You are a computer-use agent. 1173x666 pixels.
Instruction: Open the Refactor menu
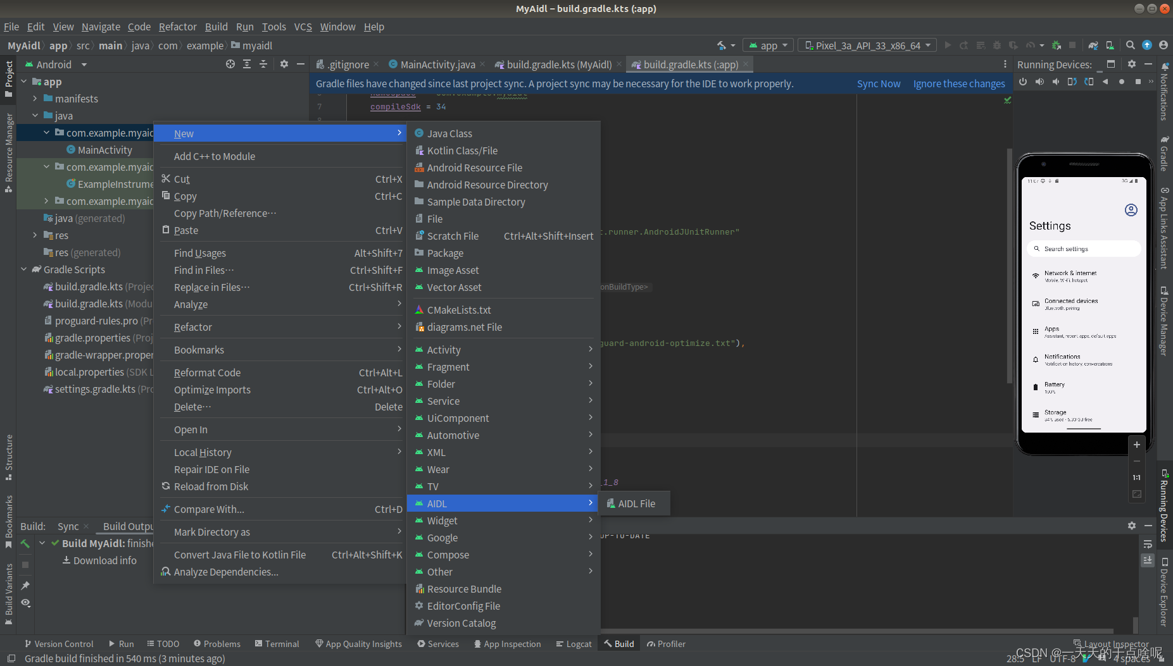pos(177,27)
